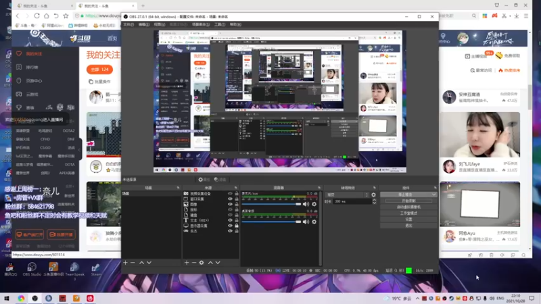Screen dimensions: 541x304
Task: Move the scene down with the arrow
Action: (x=149, y=263)
